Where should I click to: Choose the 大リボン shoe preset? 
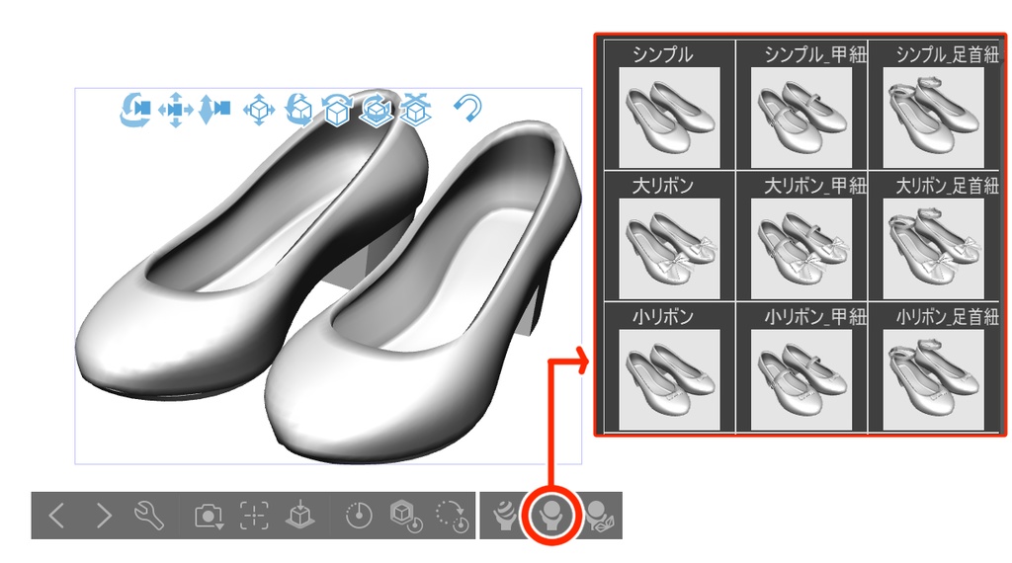tap(669, 249)
